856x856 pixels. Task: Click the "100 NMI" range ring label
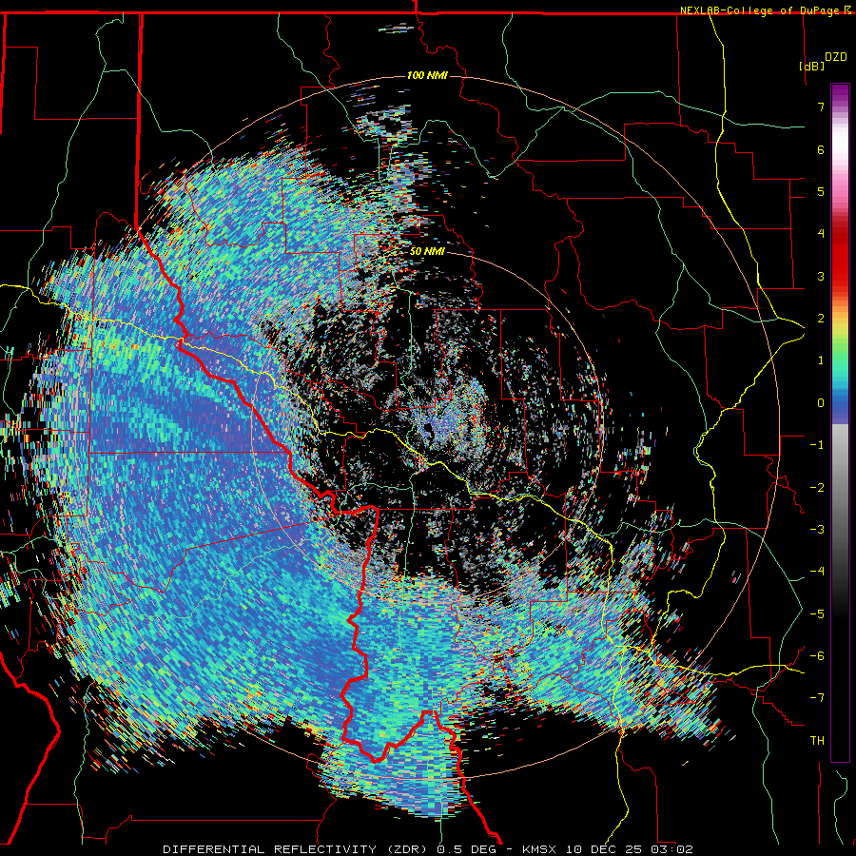click(x=427, y=75)
